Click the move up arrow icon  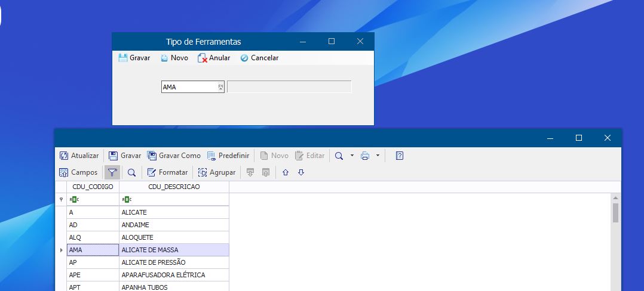[286, 172]
